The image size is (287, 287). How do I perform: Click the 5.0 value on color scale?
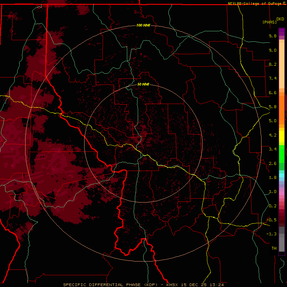point(273,121)
